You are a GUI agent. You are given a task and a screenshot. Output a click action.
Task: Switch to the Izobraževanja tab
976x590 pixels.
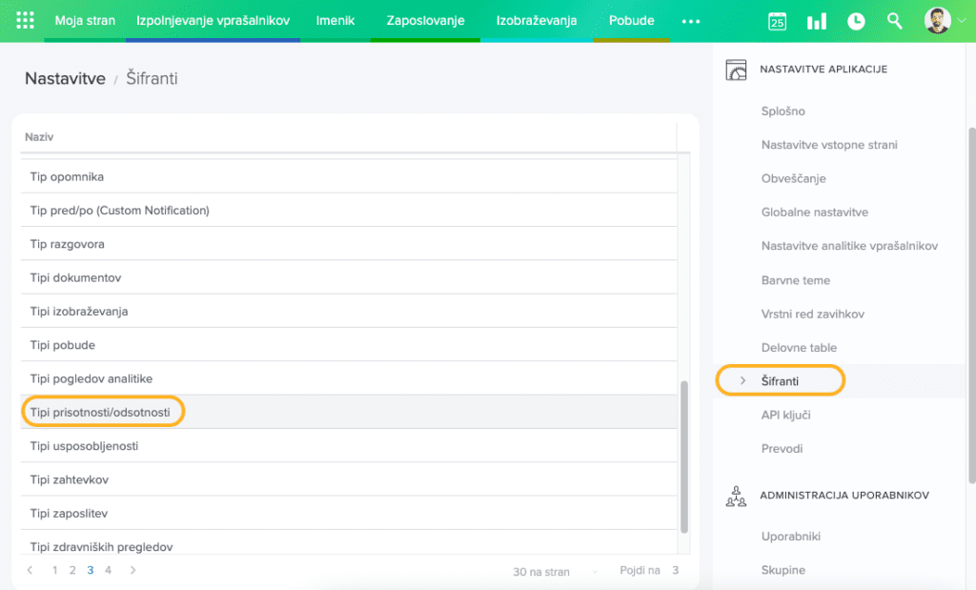pos(536,21)
